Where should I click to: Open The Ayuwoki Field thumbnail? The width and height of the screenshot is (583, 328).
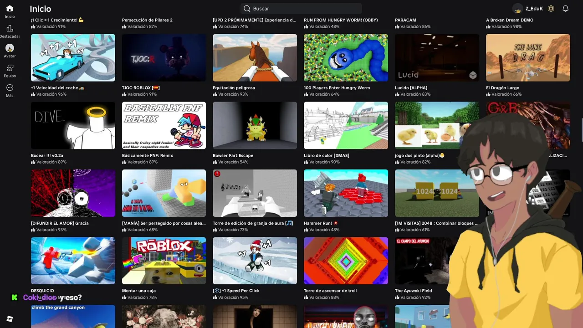click(424, 261)
